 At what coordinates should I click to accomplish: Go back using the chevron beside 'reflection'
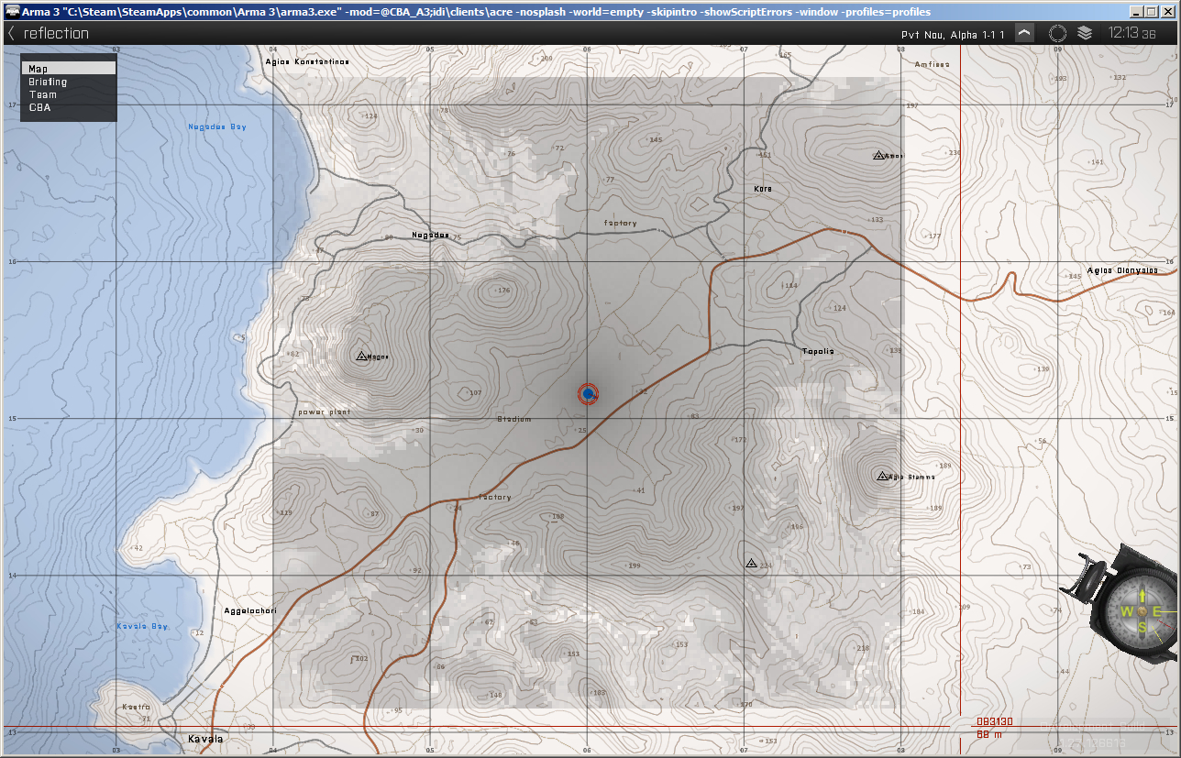tap(11, 34)
